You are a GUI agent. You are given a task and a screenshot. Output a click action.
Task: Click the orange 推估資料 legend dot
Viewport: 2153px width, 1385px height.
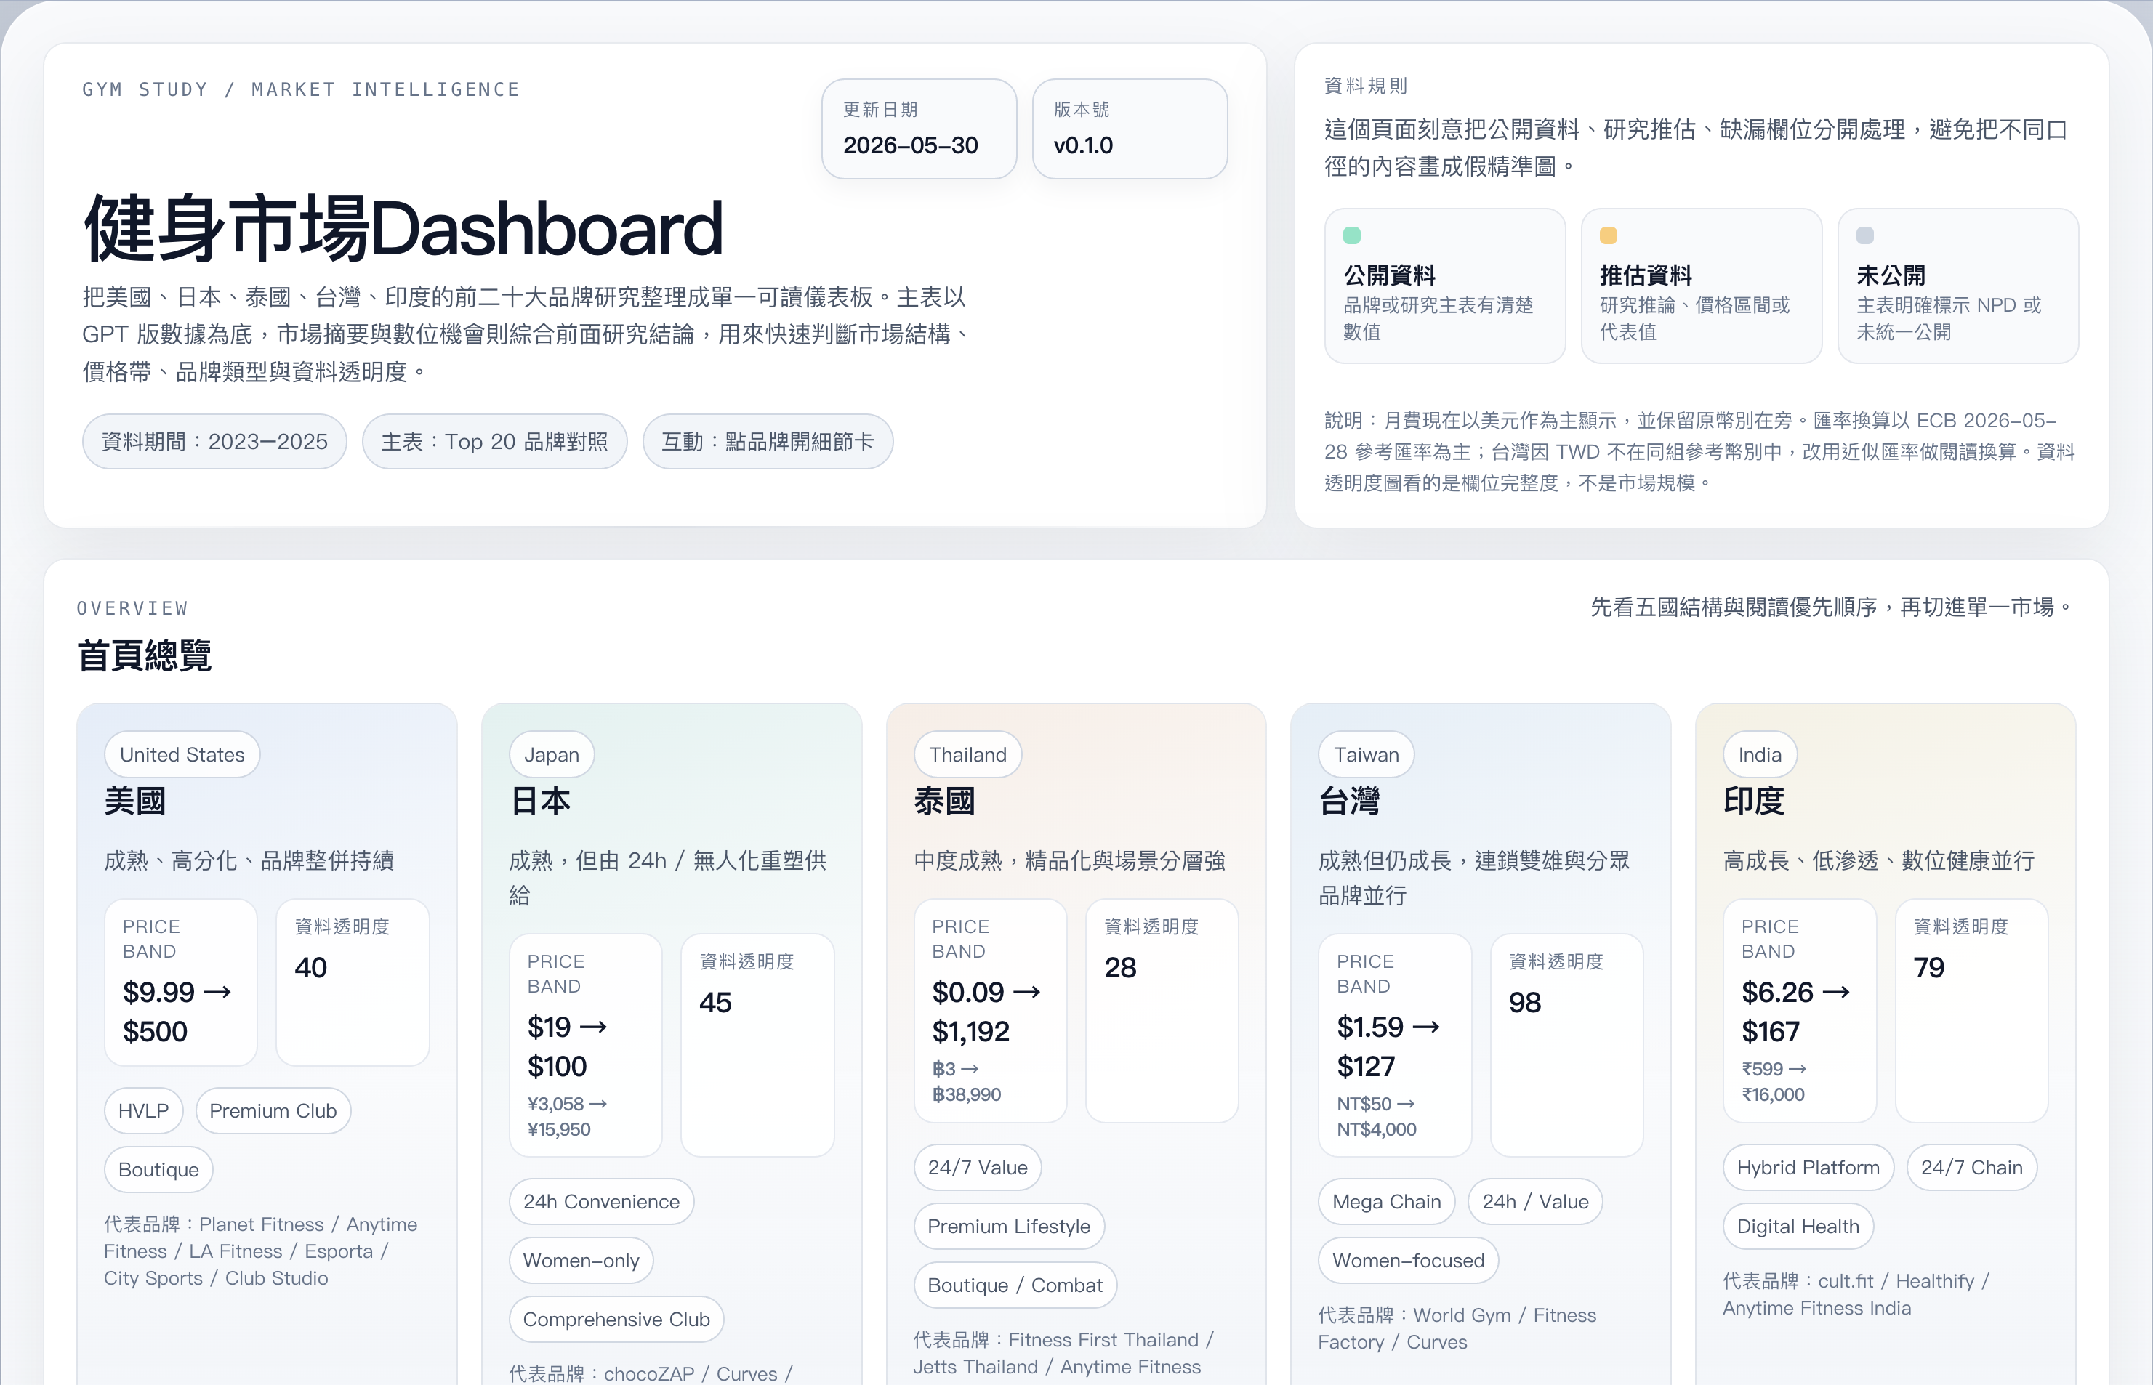1608,235
